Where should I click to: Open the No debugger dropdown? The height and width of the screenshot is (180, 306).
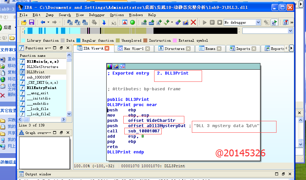click(x=258, y=22)
